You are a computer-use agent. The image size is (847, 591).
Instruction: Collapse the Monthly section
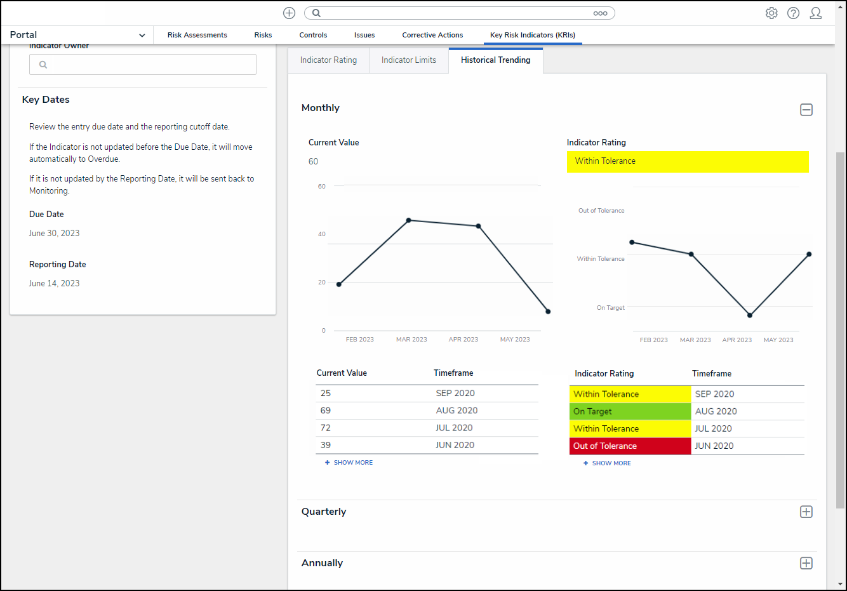point(806,110)
